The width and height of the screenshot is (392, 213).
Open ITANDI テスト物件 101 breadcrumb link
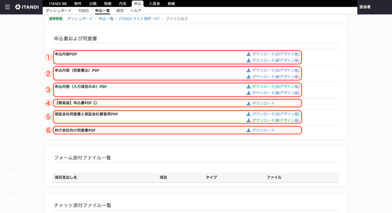[139, 19]
